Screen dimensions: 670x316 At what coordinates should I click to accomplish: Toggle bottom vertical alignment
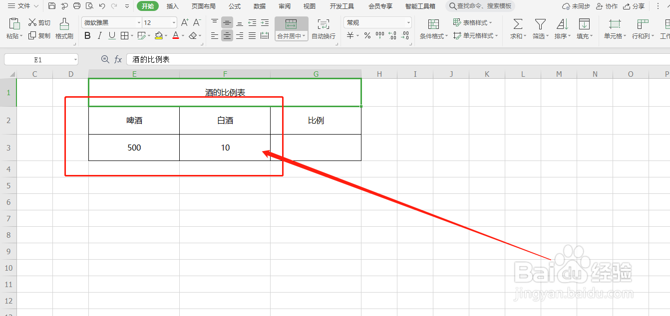pos(240,22)
